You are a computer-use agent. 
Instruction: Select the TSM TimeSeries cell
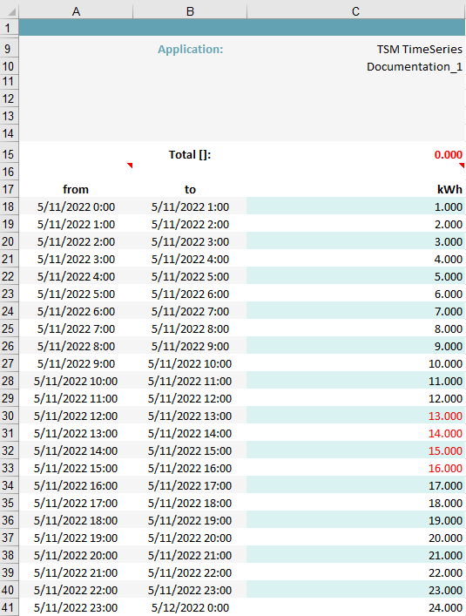[355, 49]
